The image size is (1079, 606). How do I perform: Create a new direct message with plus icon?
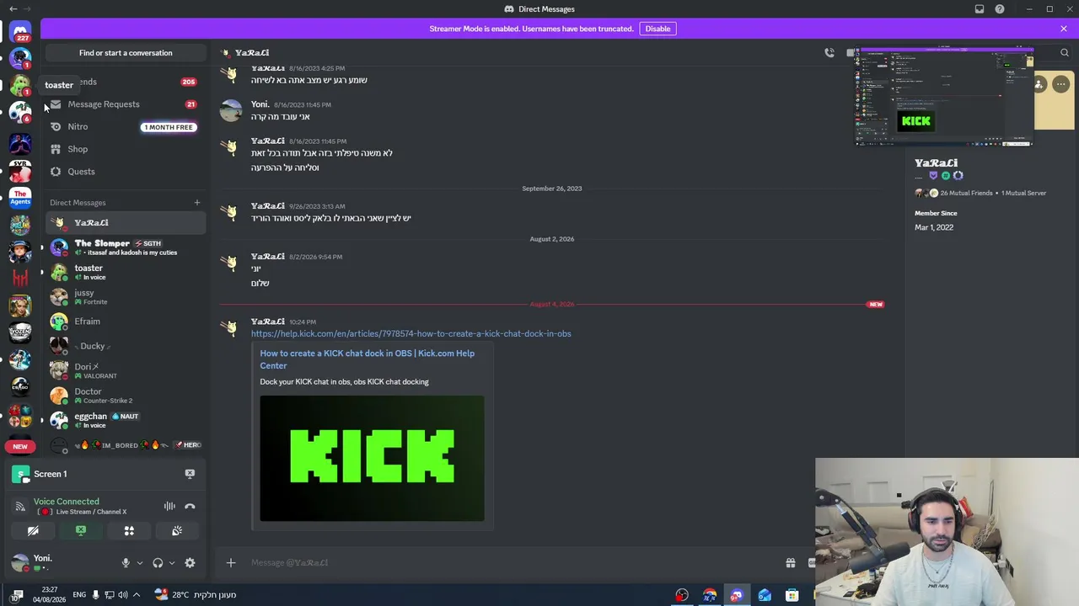click(197, 202)
